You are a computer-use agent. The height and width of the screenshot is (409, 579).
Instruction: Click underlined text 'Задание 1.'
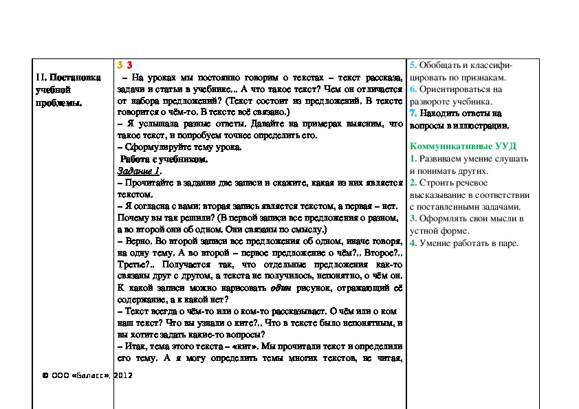click(x=140, y=171)
